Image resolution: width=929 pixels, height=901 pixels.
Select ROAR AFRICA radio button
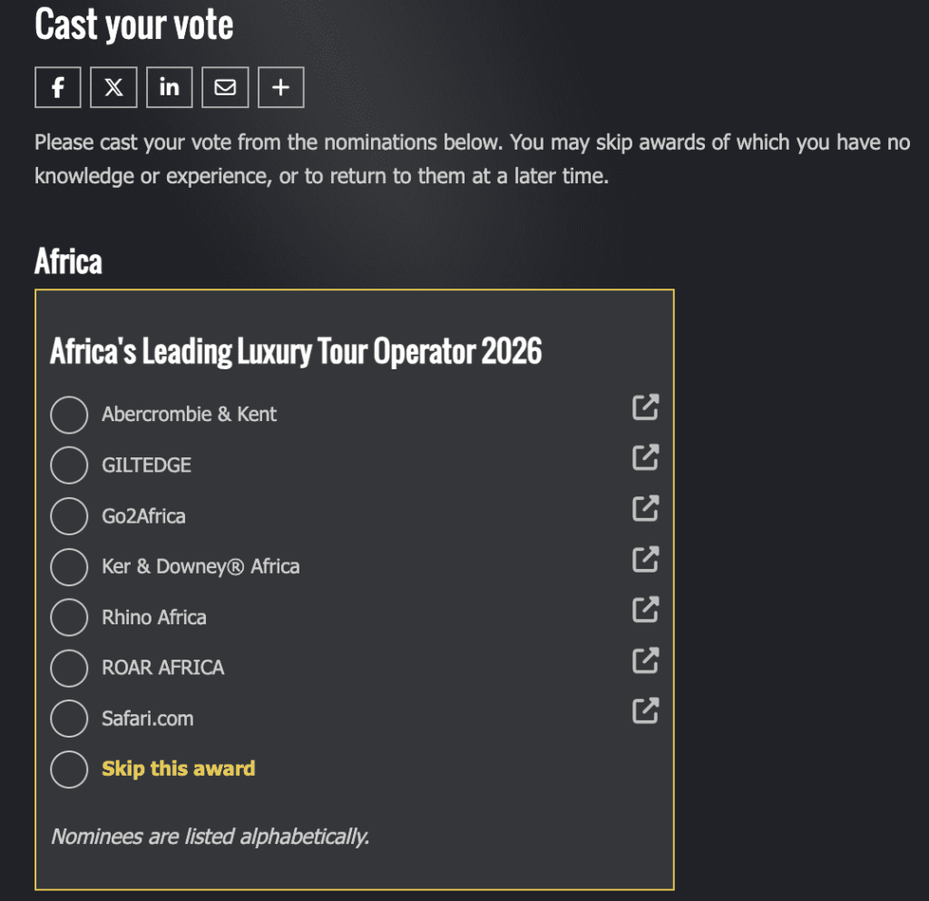69,668
